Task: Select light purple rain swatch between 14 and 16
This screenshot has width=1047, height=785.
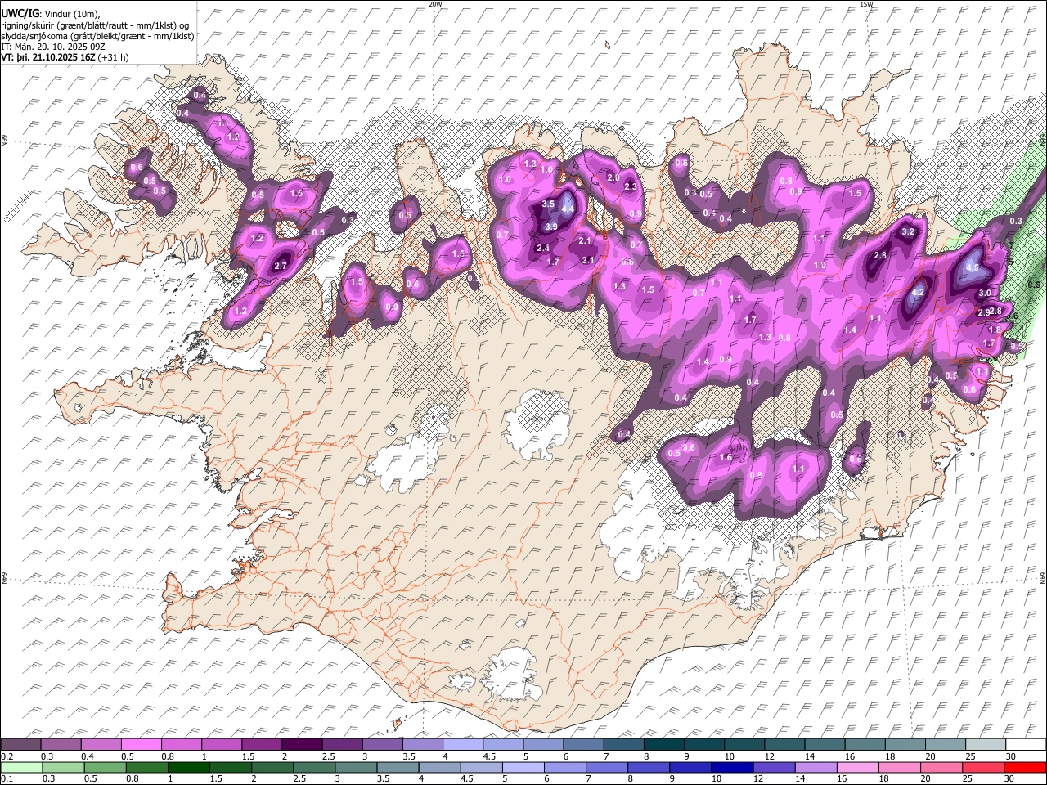Action: point(816,767)
